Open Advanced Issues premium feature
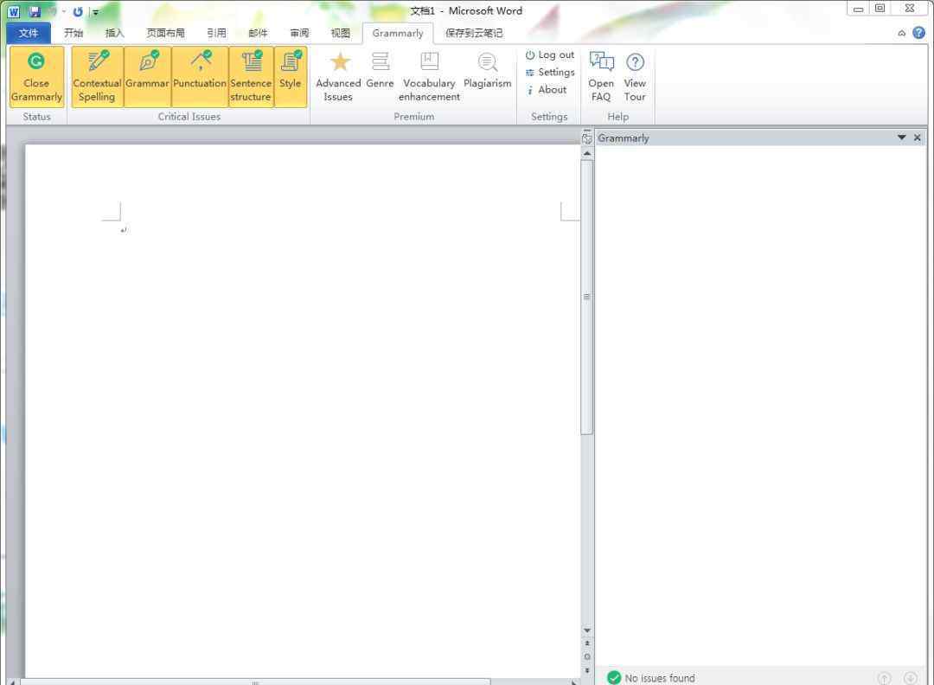This screenshot has height=685, width=934. point(338,78)
